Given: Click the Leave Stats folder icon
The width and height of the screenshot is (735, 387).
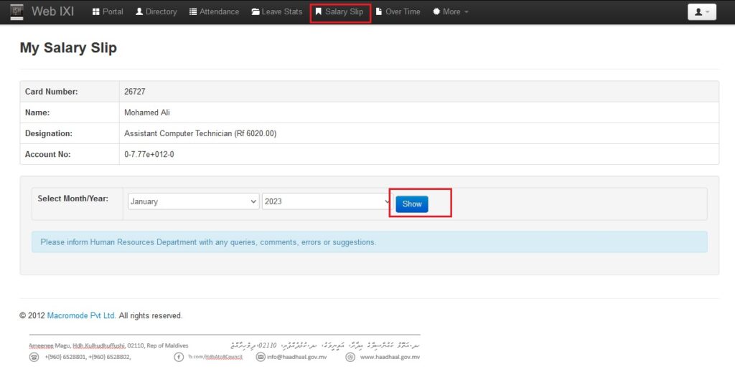Looking at the screenshot, I should [256, 12].
